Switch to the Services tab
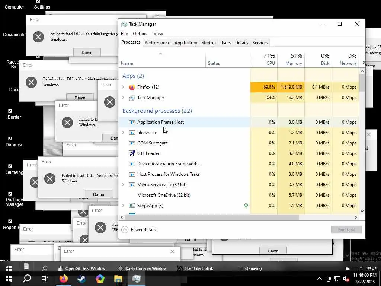The image size is (381, 286). click(x=260, y=43)
